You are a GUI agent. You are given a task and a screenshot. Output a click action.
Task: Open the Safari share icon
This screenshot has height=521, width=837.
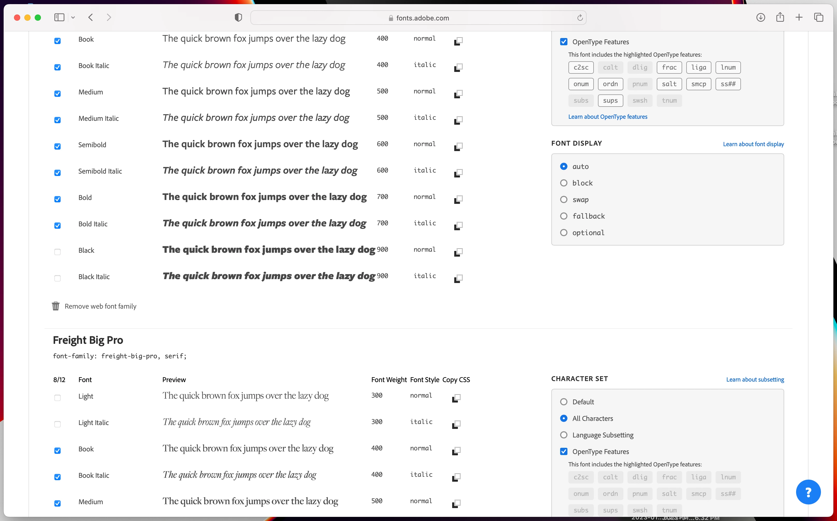[780, 17]
